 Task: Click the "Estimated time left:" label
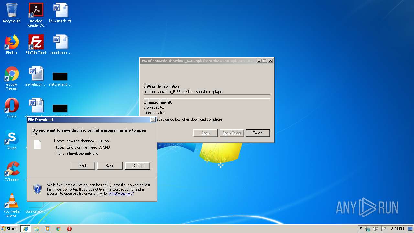(158, 102)
